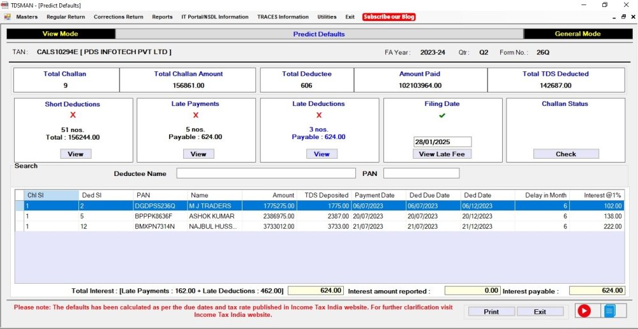The width and height of the screenshot is (638, 329).
Task: Focus the PAN search input box
Action: pyautogui.click(x=421, y=173)
